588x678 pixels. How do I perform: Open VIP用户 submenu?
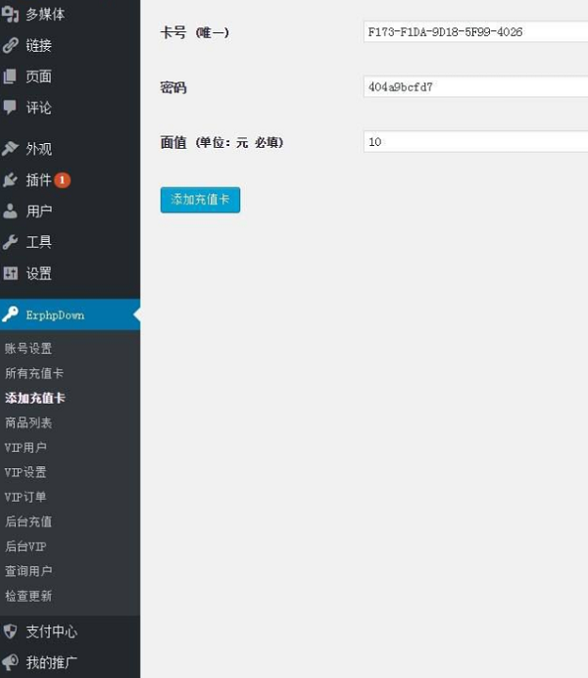point(25,448)
